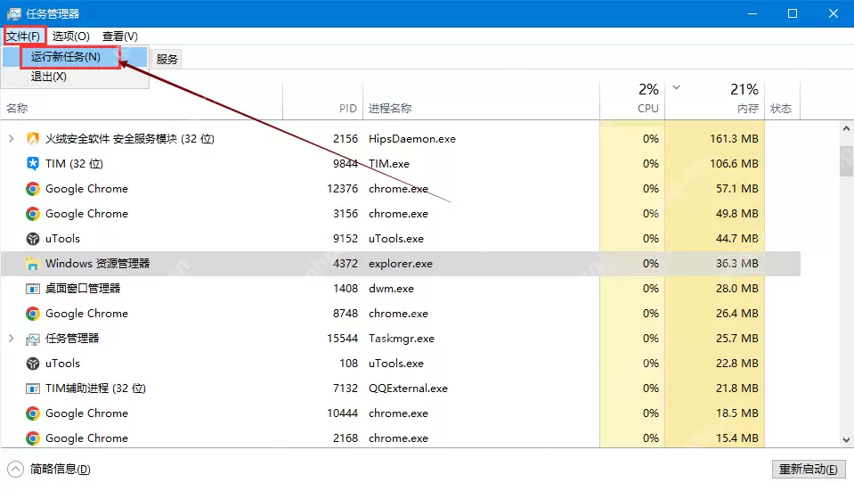Click the 简略信息(D) link text
The image size is (854, 491).
(60, 469)
